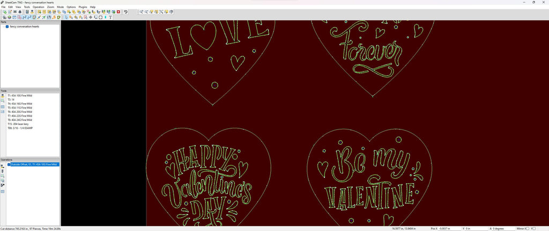Click the last icon of the zoom toolbar
The image size is (549, 231).
pos(171,12)
